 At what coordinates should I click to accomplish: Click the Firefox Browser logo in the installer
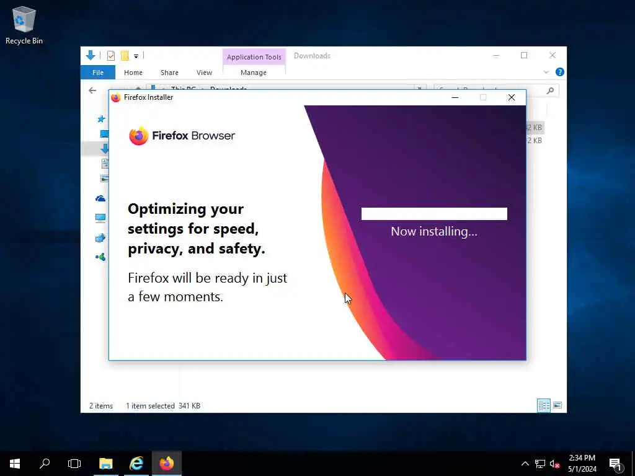pyautogui.click(x=182, y=136)
